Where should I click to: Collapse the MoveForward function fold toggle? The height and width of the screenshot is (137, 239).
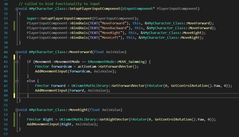[x=17, y=52]
